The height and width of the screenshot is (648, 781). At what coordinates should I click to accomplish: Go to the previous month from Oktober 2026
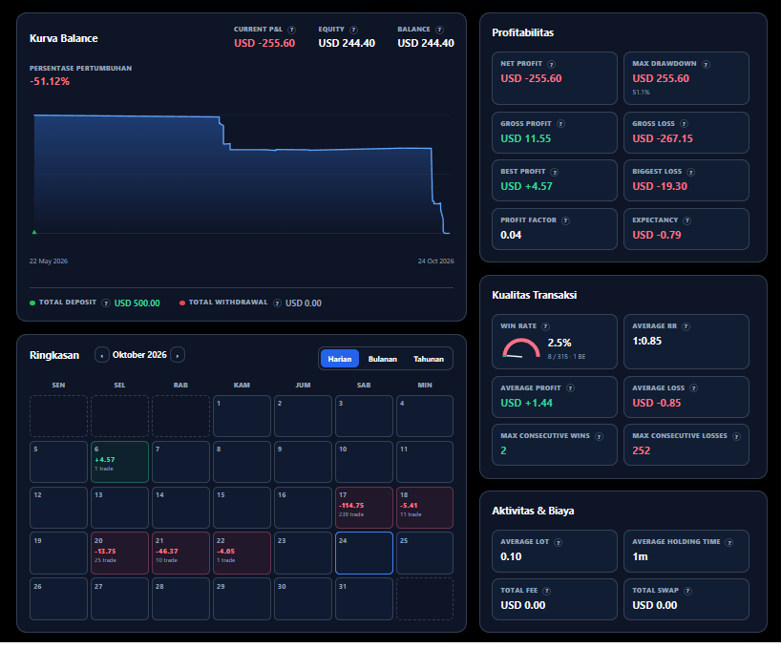coord(102,355)
